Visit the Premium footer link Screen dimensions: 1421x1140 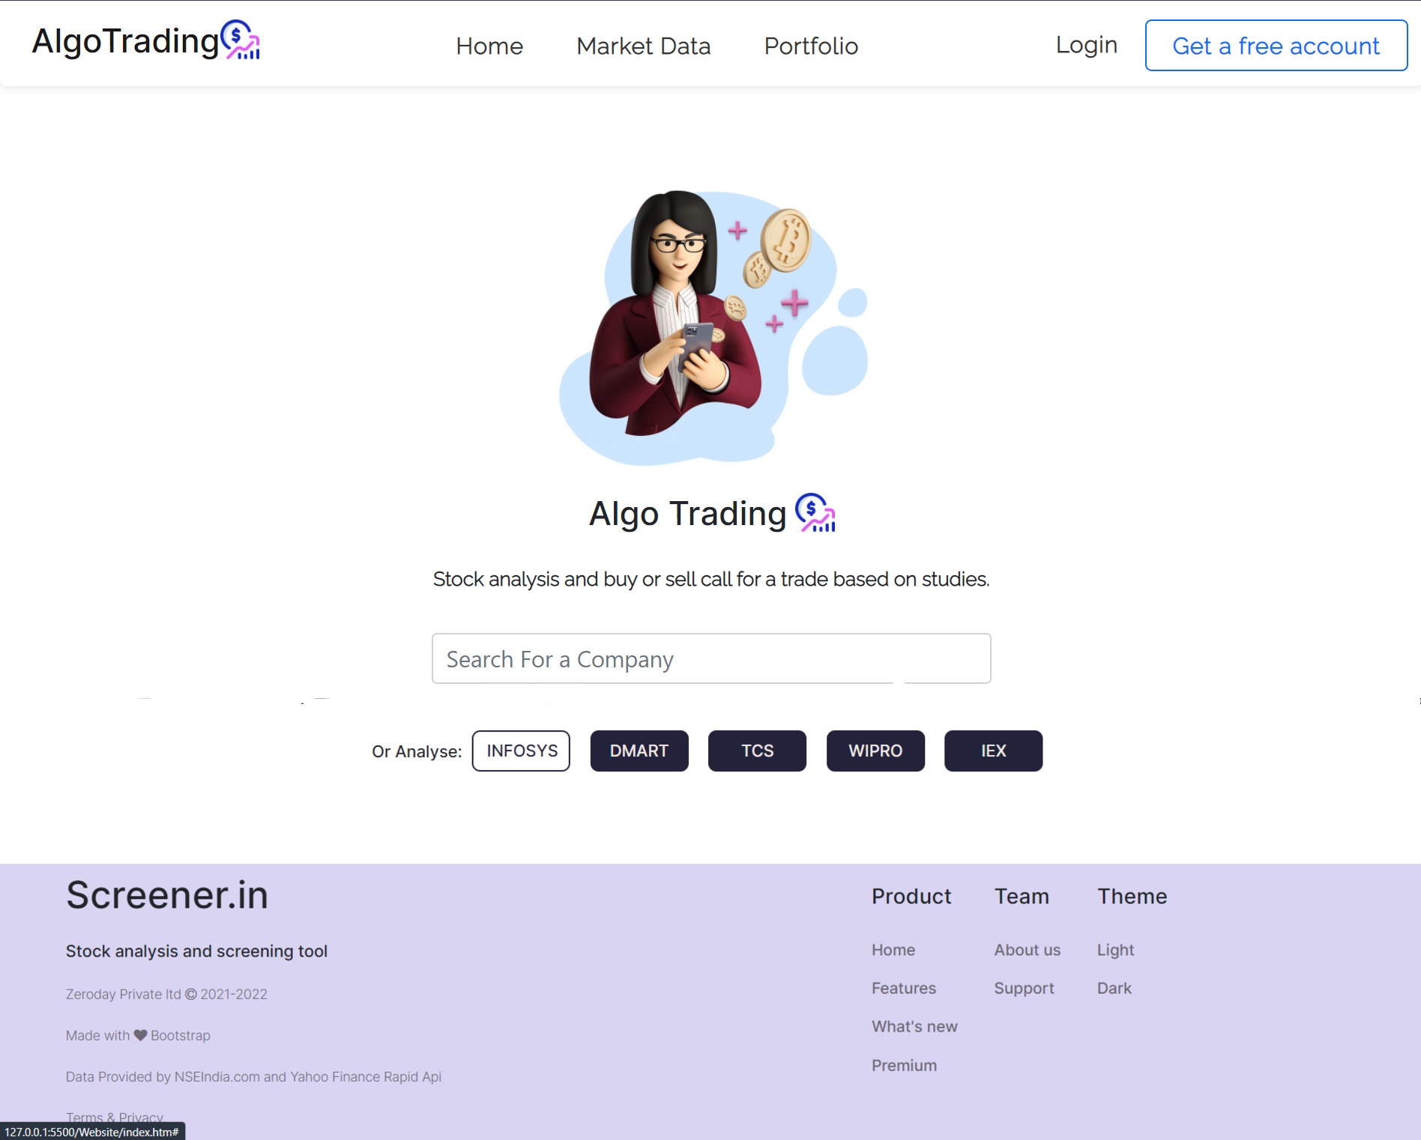coord(904,1065)
